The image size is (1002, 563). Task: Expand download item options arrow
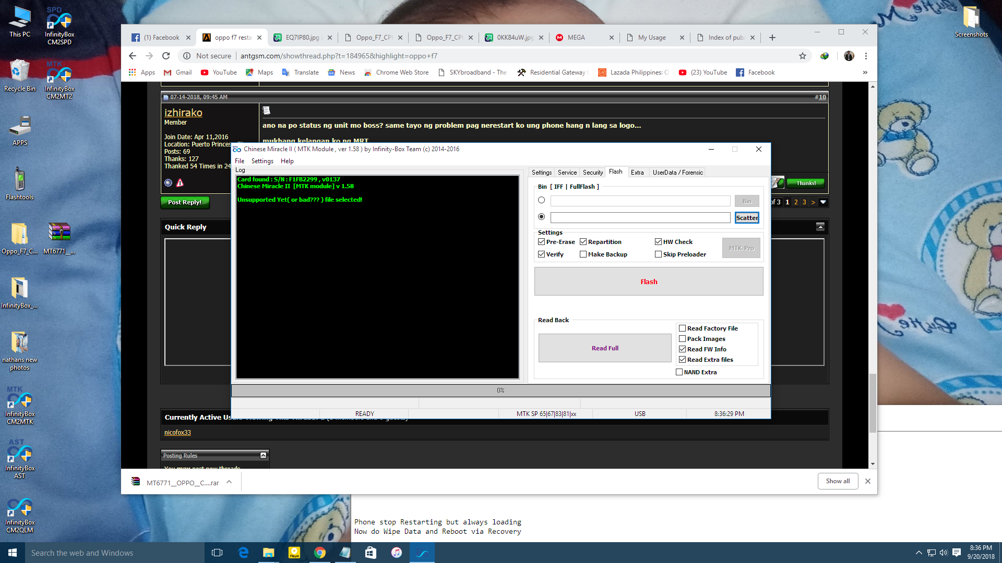[229, 482]
